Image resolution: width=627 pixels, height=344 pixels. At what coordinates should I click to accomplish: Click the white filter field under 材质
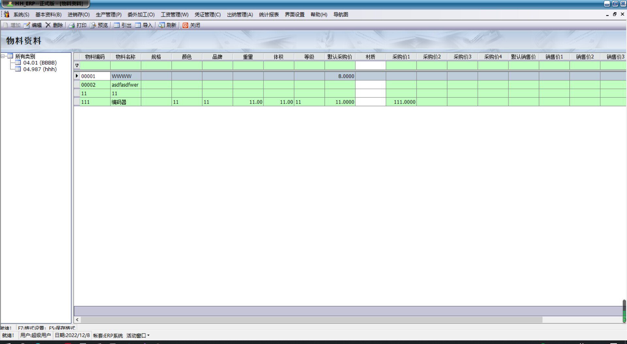point(371,65)
